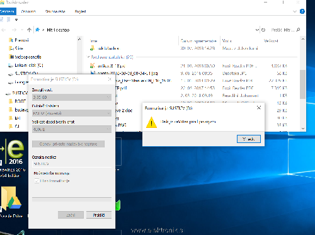Image resolution: width=315 pixels, height=235 pixels.
Task: Select the EFI folder in the tree
Action: tap(18, 118)
